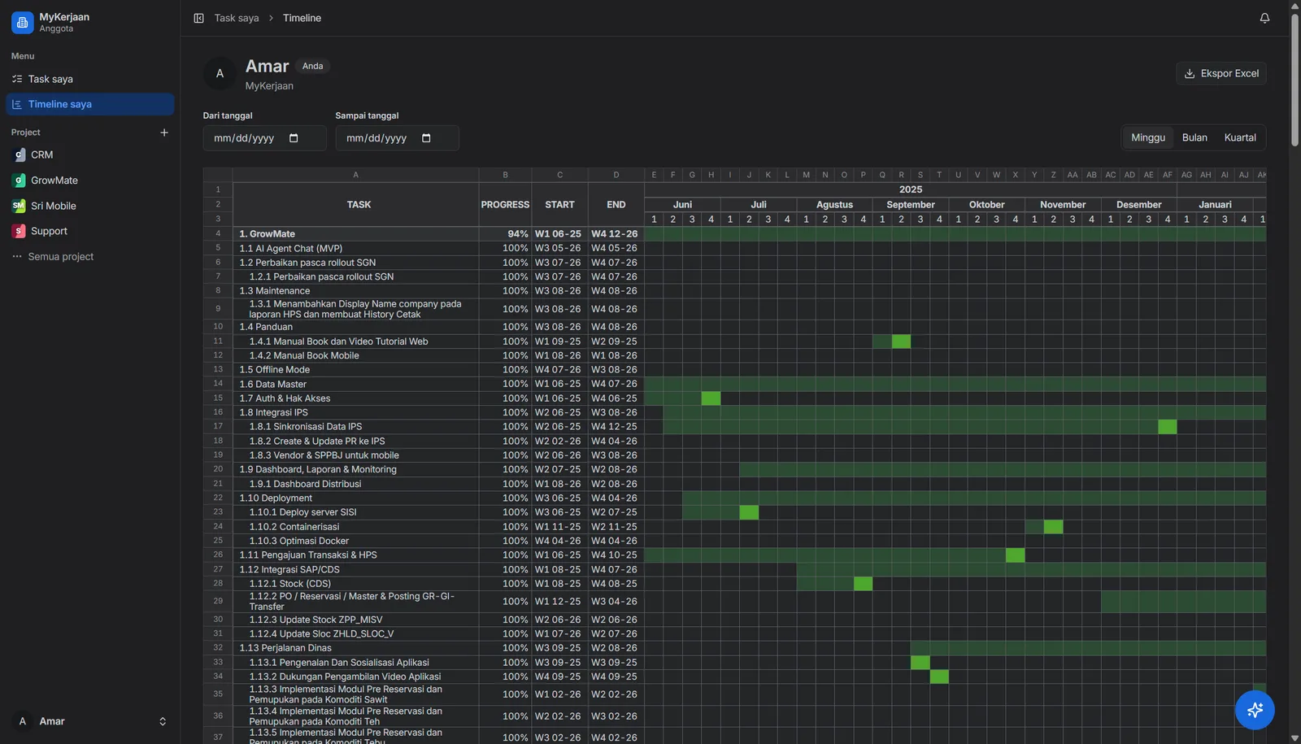Click the Amar avatar in header
This screenshot has width=1301, height=744.
click(x=220, y=73)
